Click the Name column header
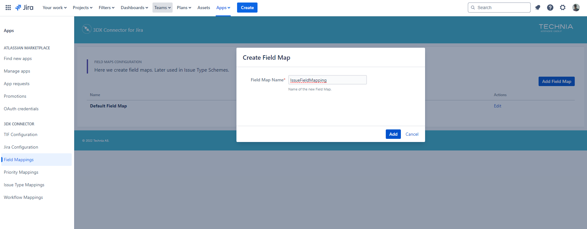Viewport: 587px width, 229px height. click(x=95, y=95)
